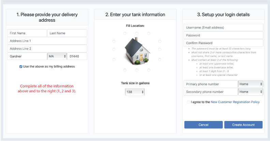The width and height of the screenshot is (270, 142).
Task: Click the Primary phone number field
Action: [x=211, y=84]
